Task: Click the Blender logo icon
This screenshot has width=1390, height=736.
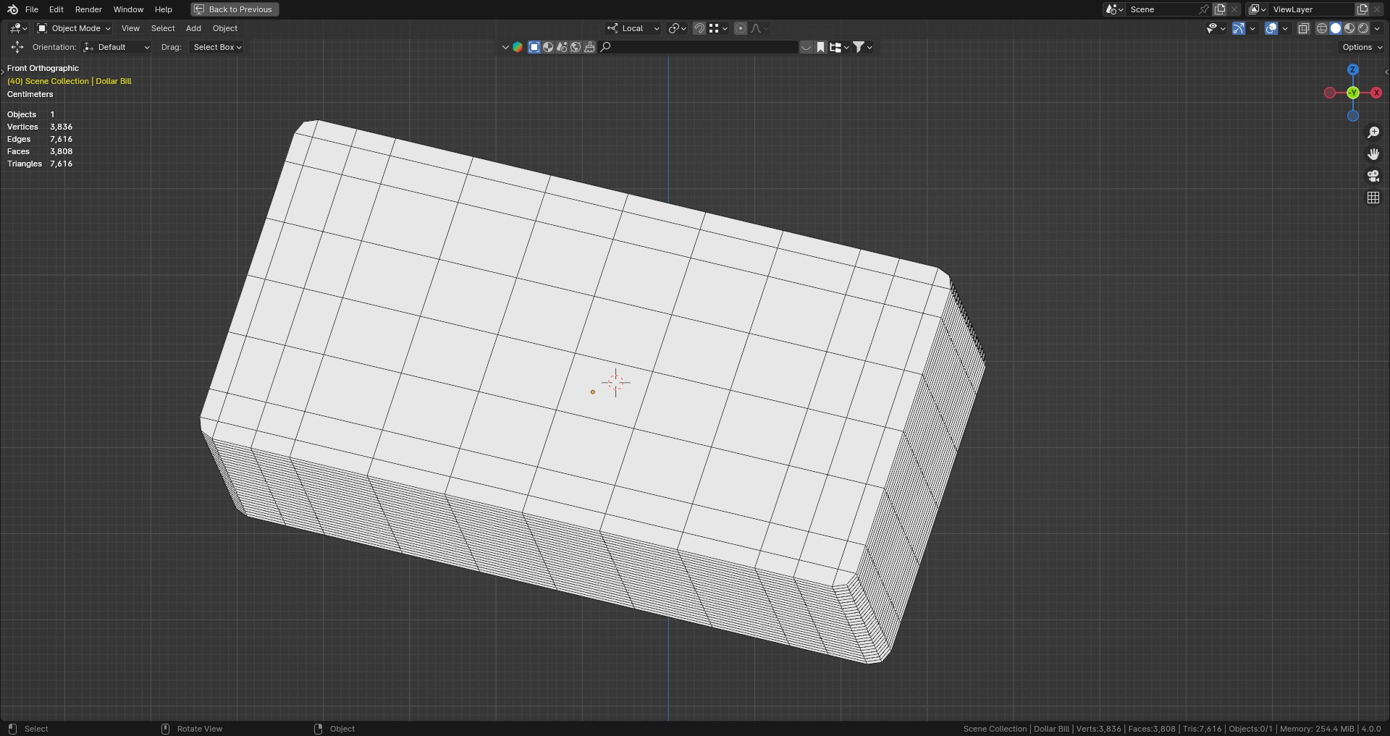Action: coord(12,9)
